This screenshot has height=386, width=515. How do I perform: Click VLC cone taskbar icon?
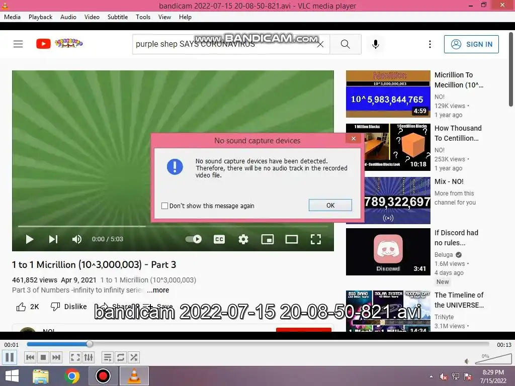[x=134, y=376]
